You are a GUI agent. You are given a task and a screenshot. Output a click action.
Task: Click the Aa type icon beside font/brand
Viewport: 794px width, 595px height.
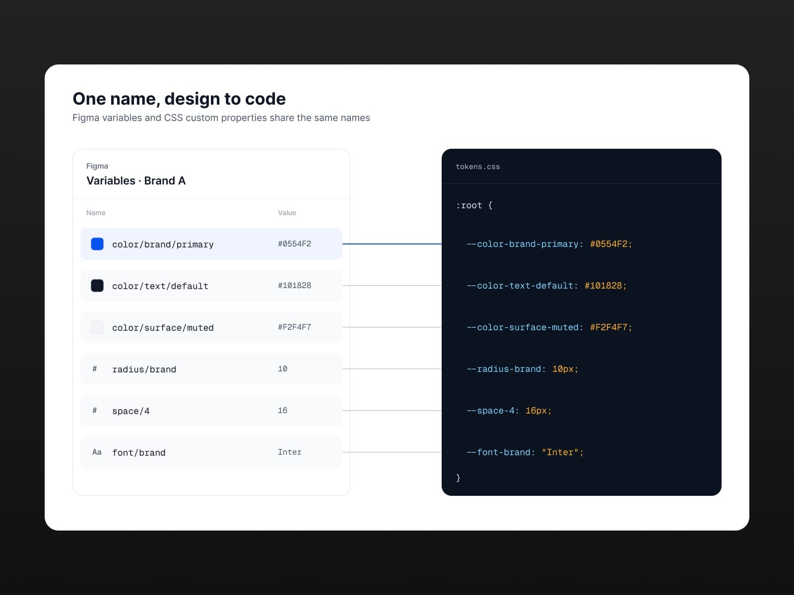[x=97, y=452]
